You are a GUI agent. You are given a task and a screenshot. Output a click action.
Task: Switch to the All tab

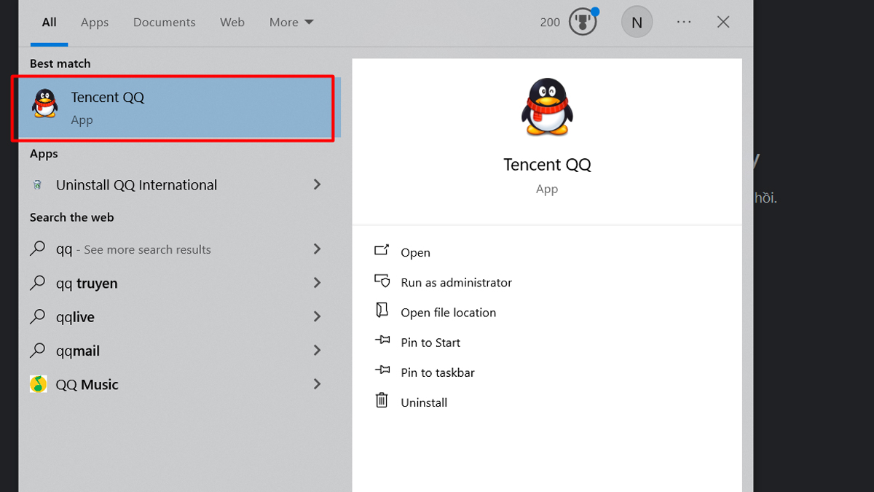click(x=50, y=23)
